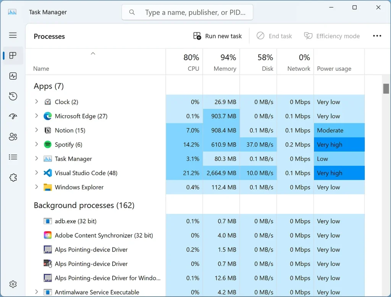Select Spotify's 14.2% CPU cell
Image resolution: width=391 pixels, height=297 pixels.
point(184,144)
